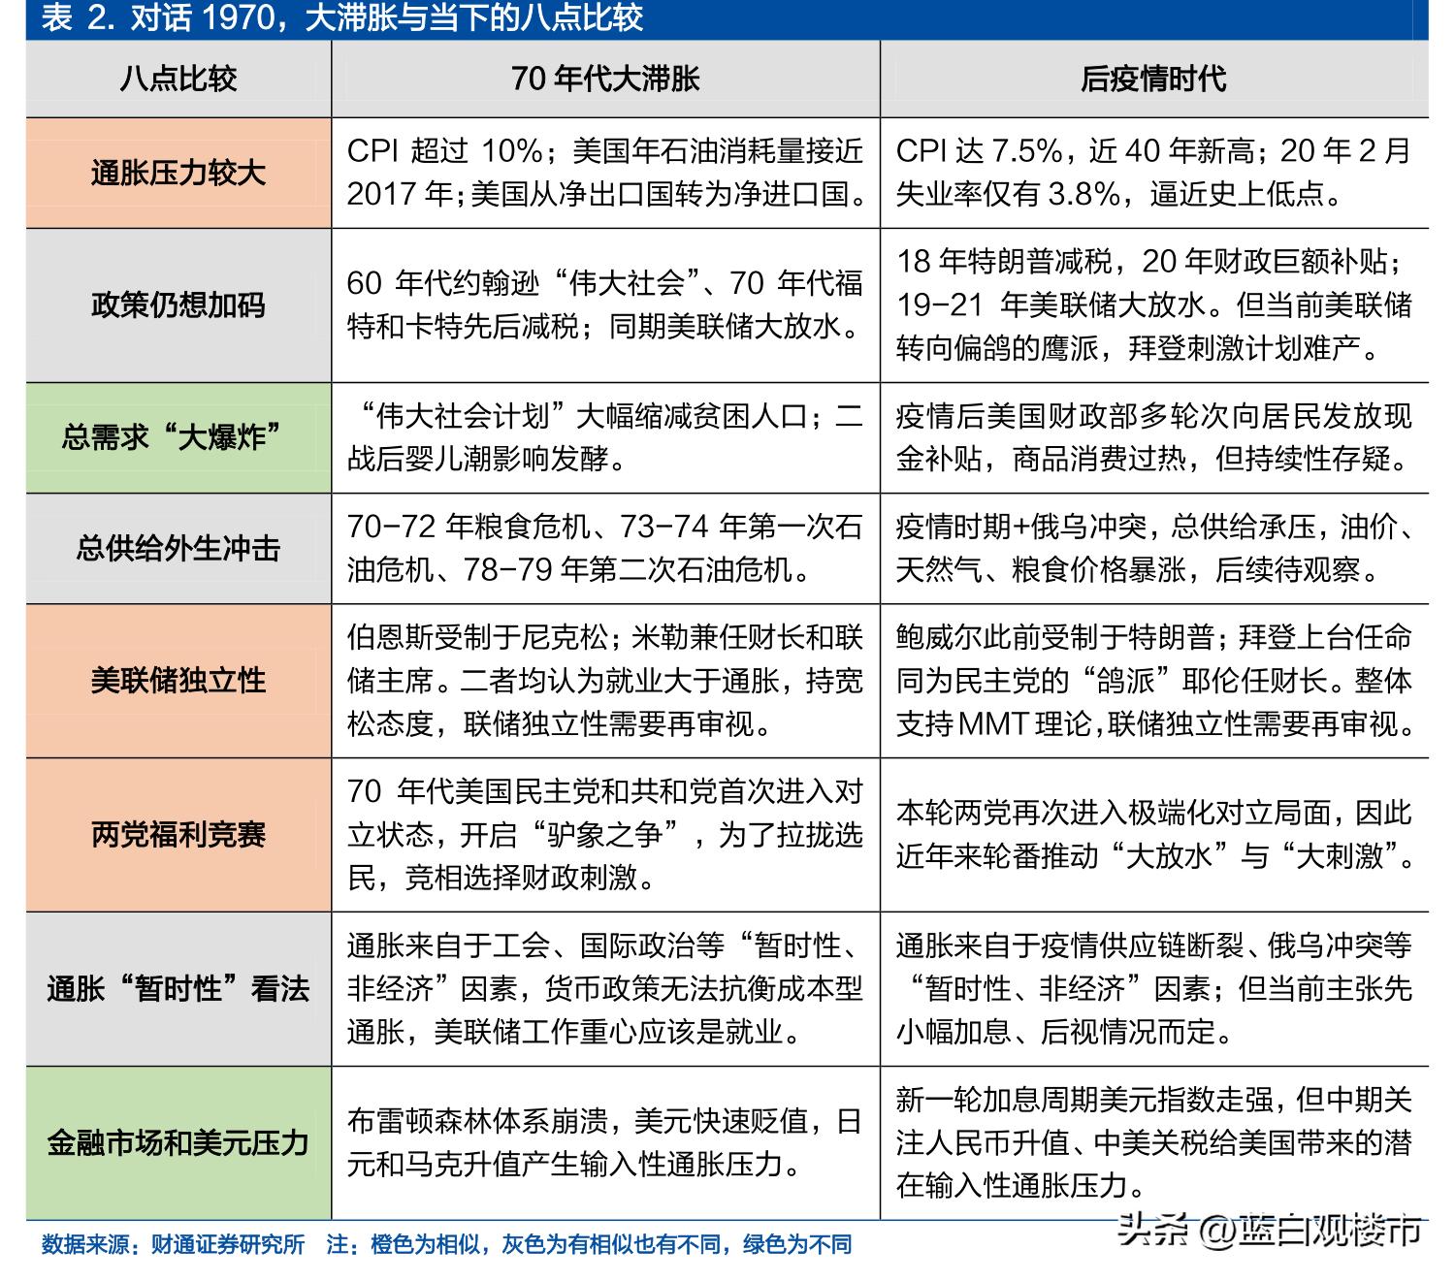Click the cell starting '新一轮加息周期美元指数'
This screenshot has height=1281, width=1455.
pos(1153,1142)
